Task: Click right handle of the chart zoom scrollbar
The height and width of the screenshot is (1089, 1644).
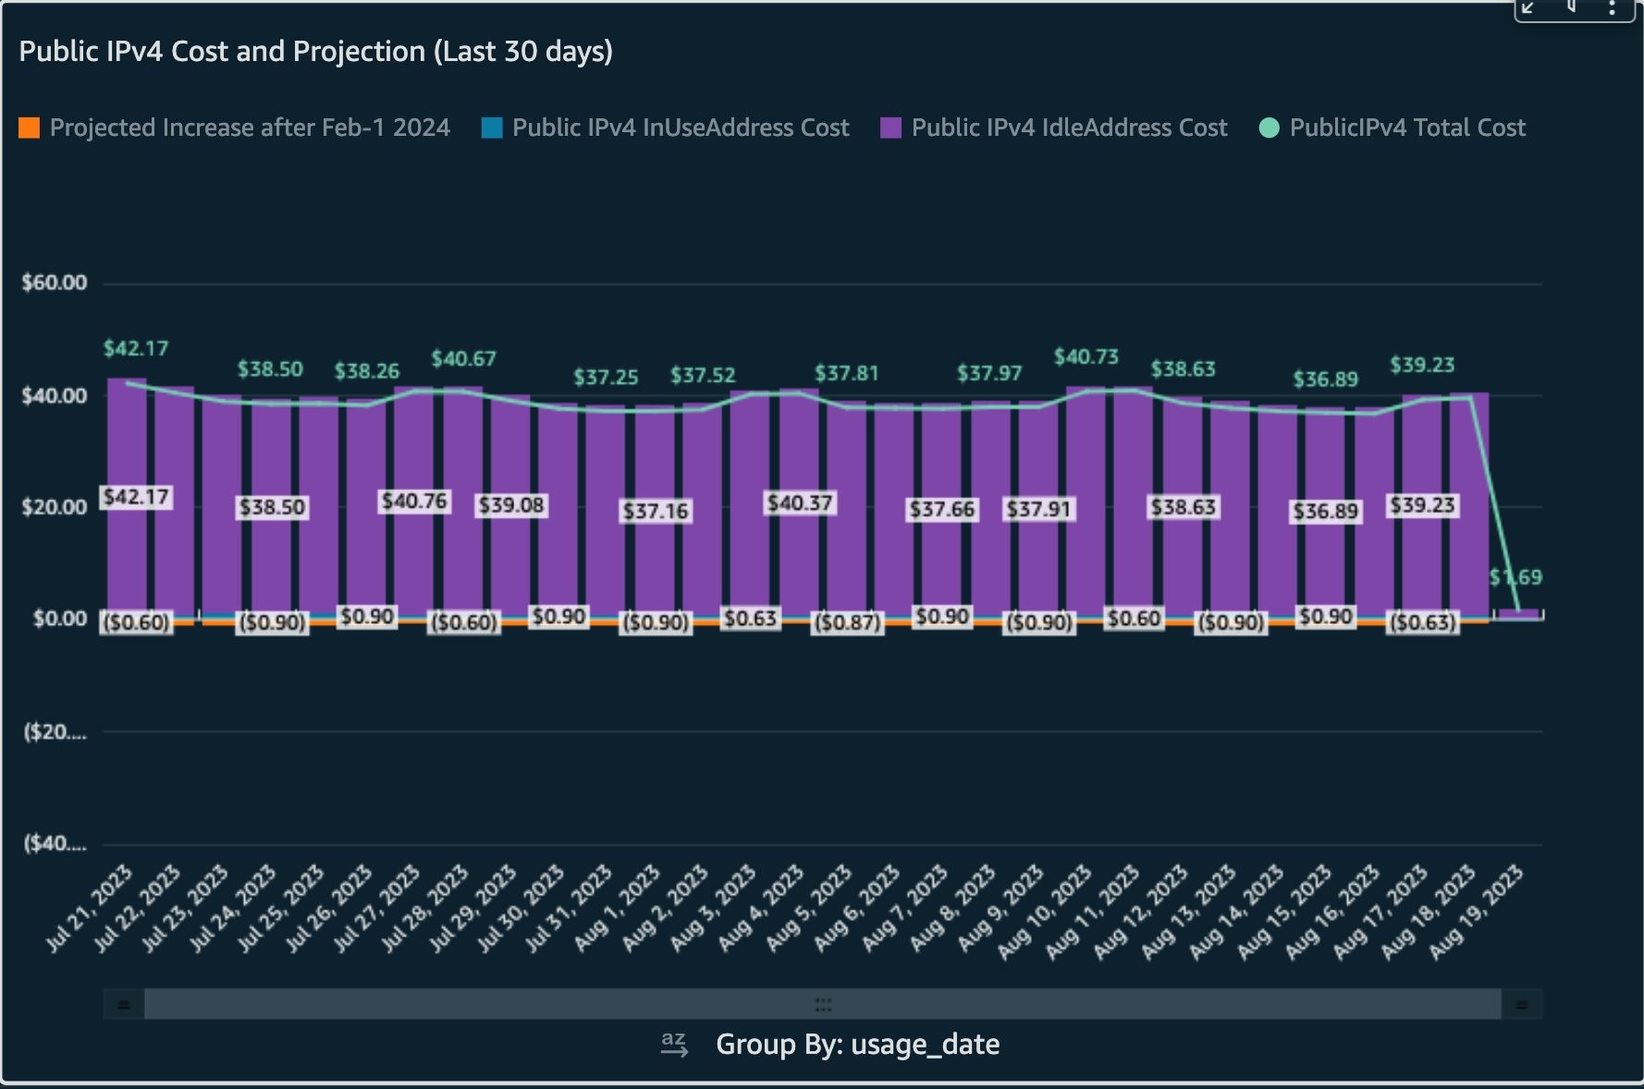Action: click(1521, 1004)
